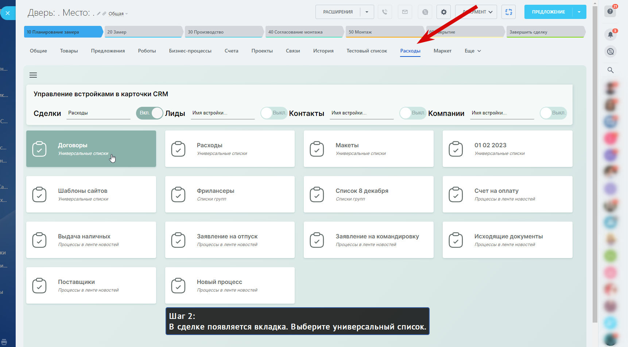Open notifications bell icon
This screenshot has height=347, width=628.
[x=610, y=35]
